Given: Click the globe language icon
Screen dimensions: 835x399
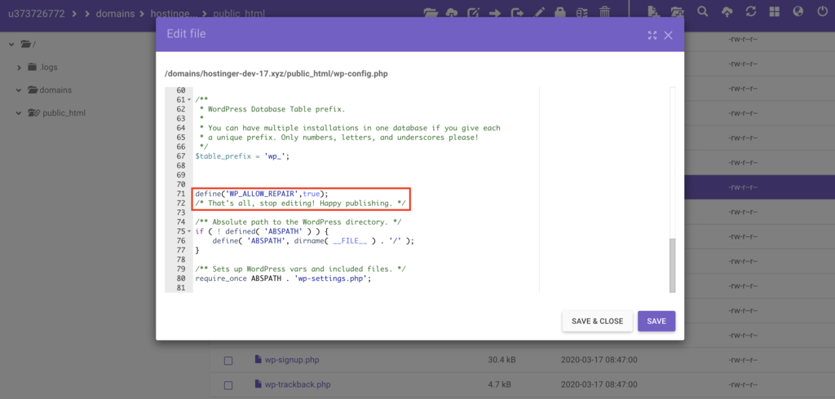Looking at the screenshot, I should 797,12.
